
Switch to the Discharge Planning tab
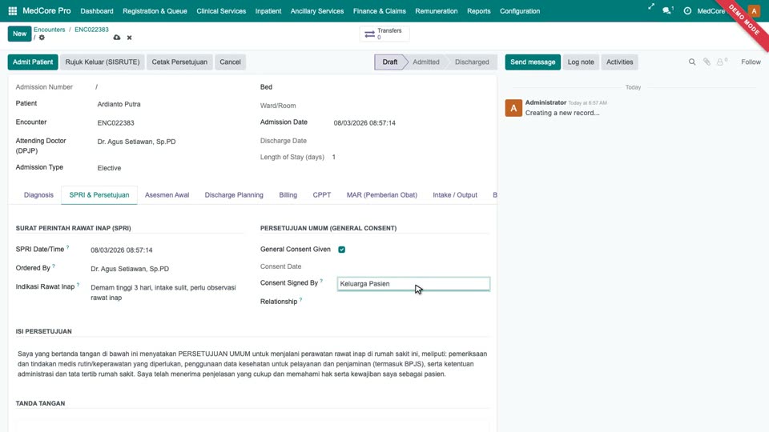tap(234, 195)
